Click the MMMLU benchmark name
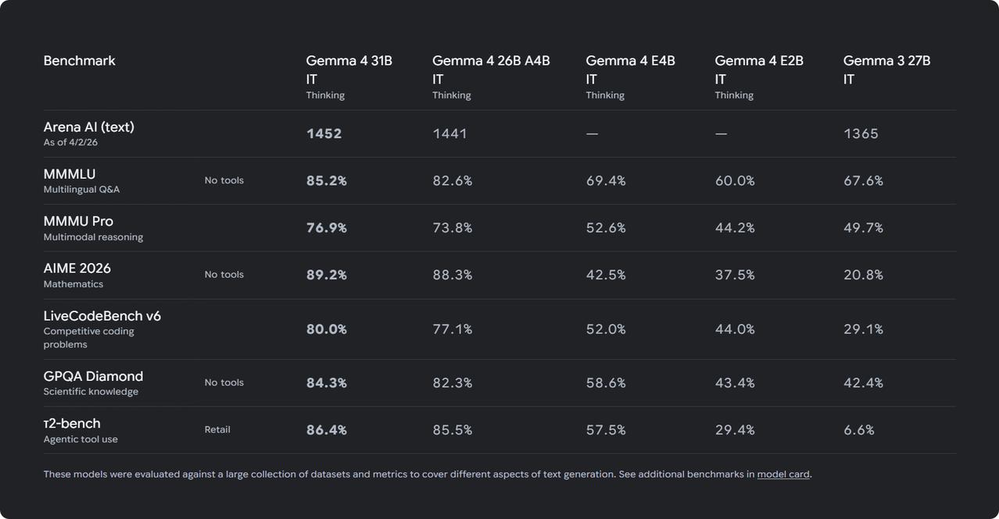999x519 pixels. (x=70, y=174)
